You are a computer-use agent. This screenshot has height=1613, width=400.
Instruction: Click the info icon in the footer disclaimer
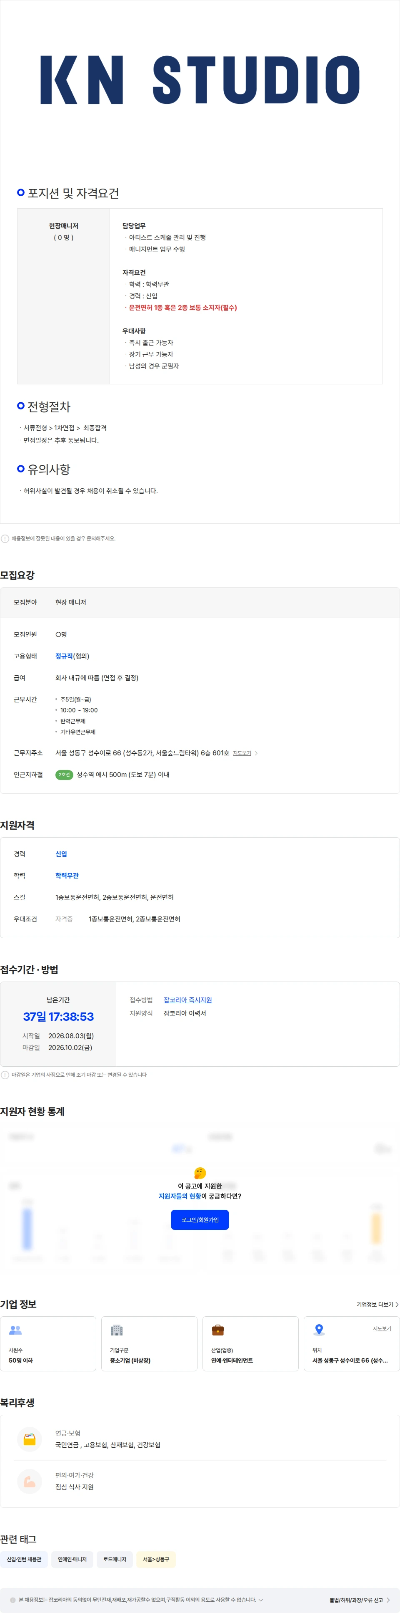pos(12,1600)
